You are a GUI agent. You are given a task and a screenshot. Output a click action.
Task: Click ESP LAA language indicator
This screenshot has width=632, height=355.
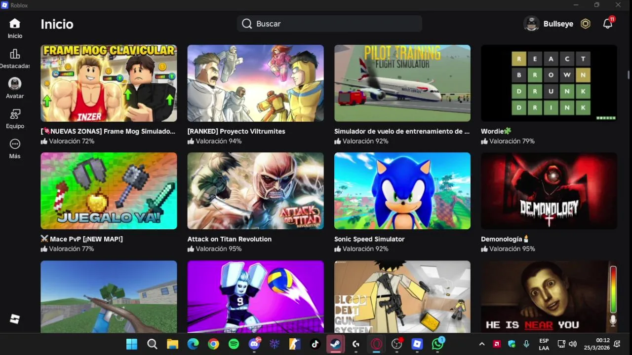(x=544, y=344)
